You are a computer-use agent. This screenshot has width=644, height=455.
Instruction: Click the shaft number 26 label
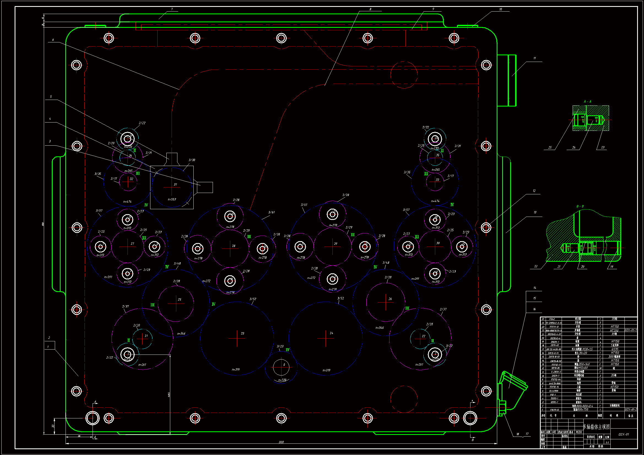(x=390, y=299)
